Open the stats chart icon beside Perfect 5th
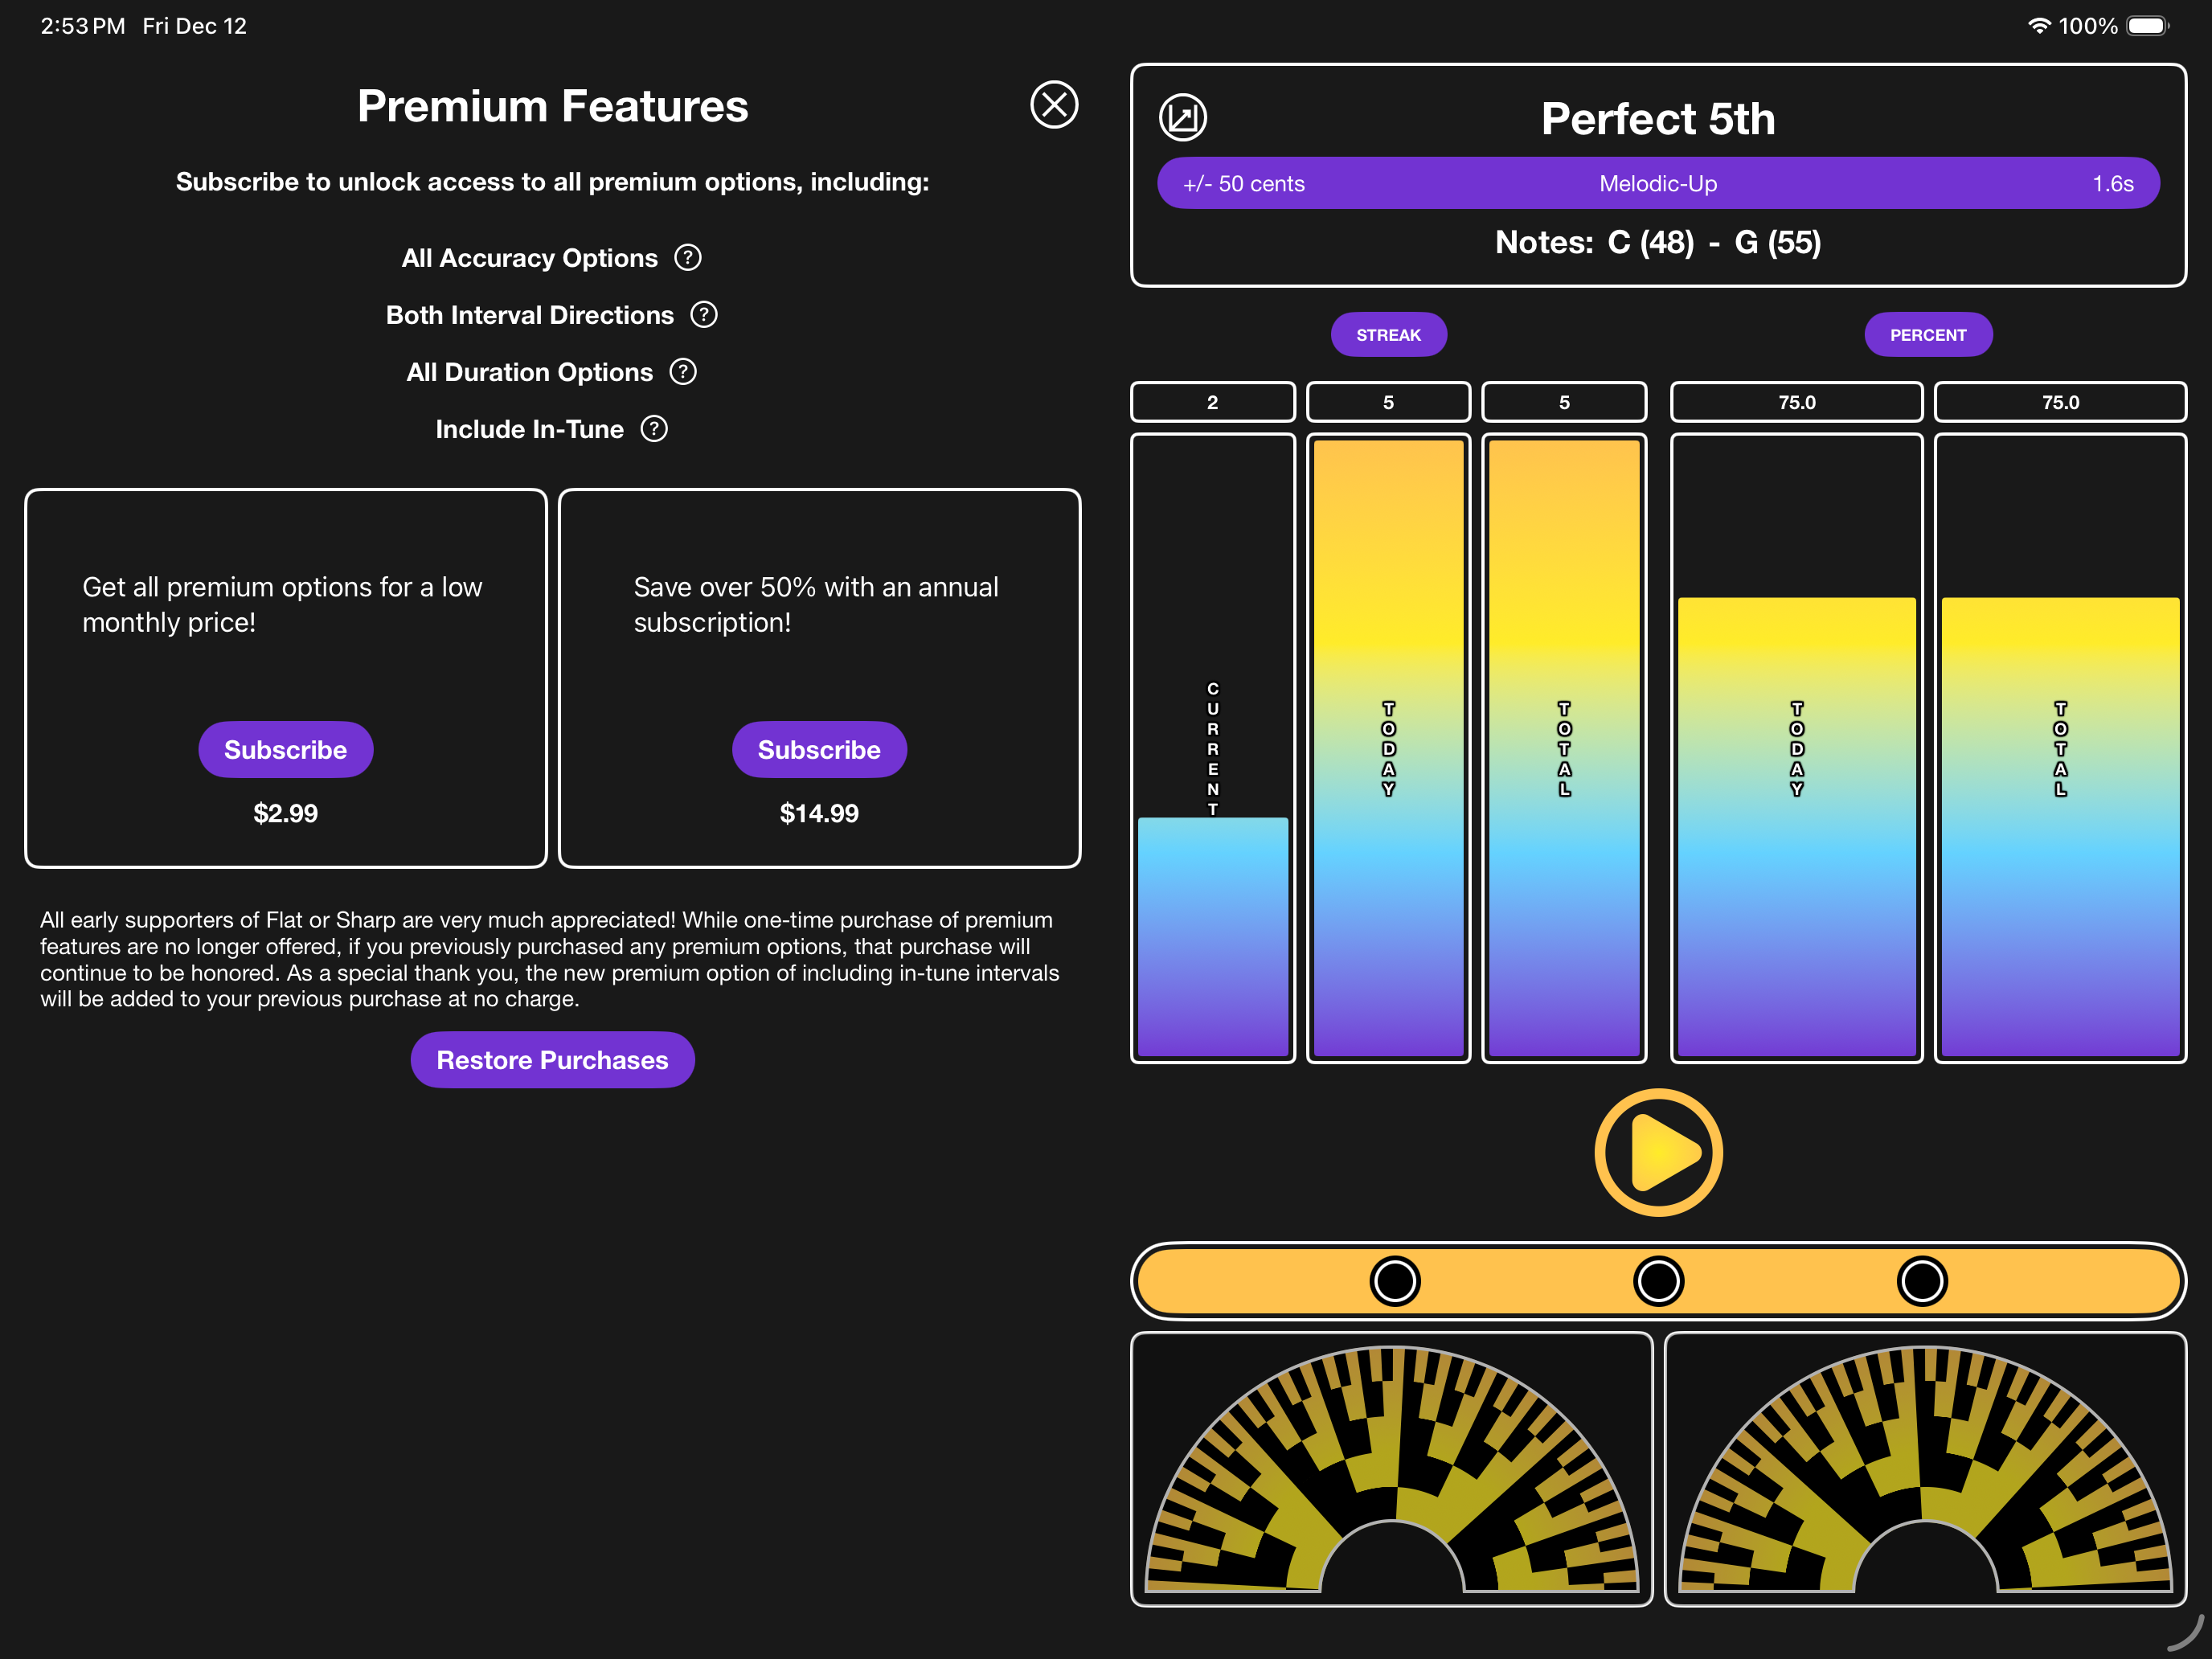Screen dimensions: 2212x1659 [x=1183, y=118]
